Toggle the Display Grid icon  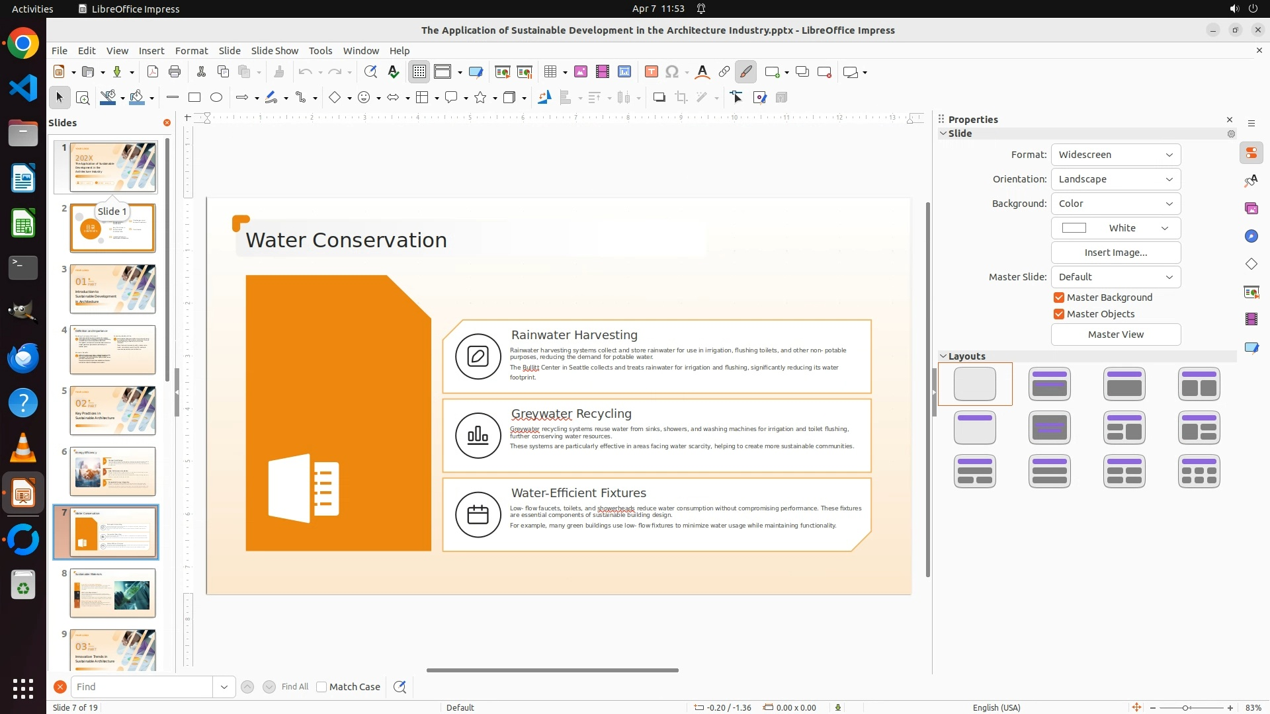click(419, 72)
